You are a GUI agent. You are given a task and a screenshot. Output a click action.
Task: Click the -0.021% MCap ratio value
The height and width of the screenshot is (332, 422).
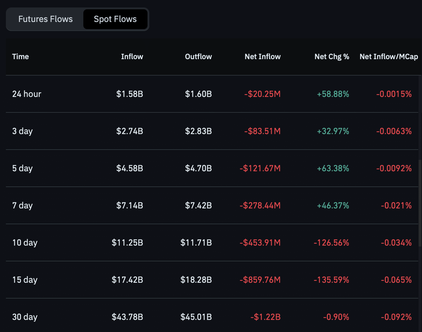point(396,205)
